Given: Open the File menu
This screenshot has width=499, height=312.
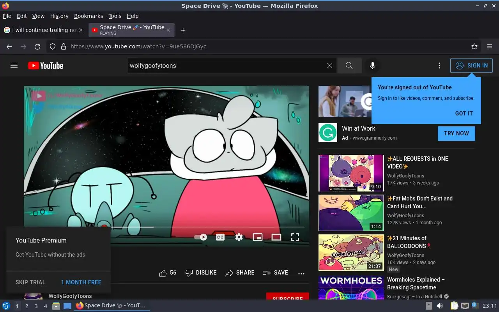Looking at the screenshot, I should point(7,16).
